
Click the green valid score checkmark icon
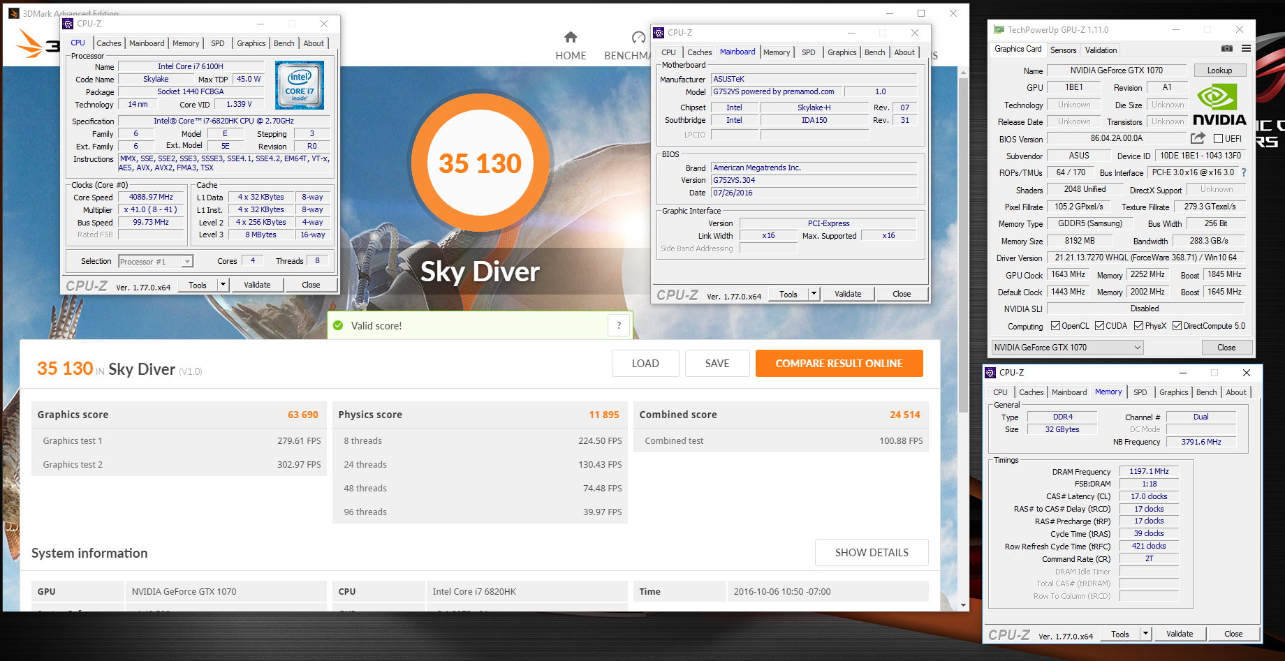coord(338,325)
